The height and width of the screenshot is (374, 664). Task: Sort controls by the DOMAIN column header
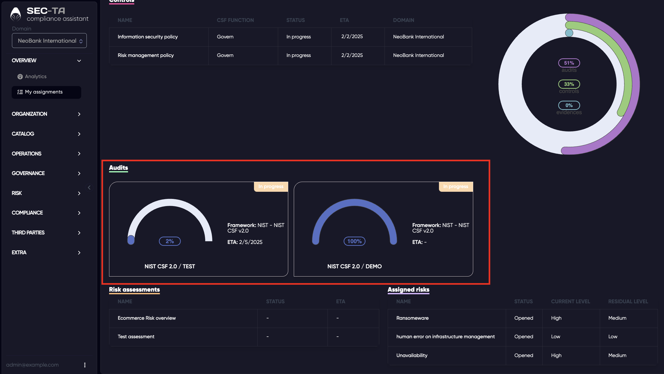click(x=403, y=20)
